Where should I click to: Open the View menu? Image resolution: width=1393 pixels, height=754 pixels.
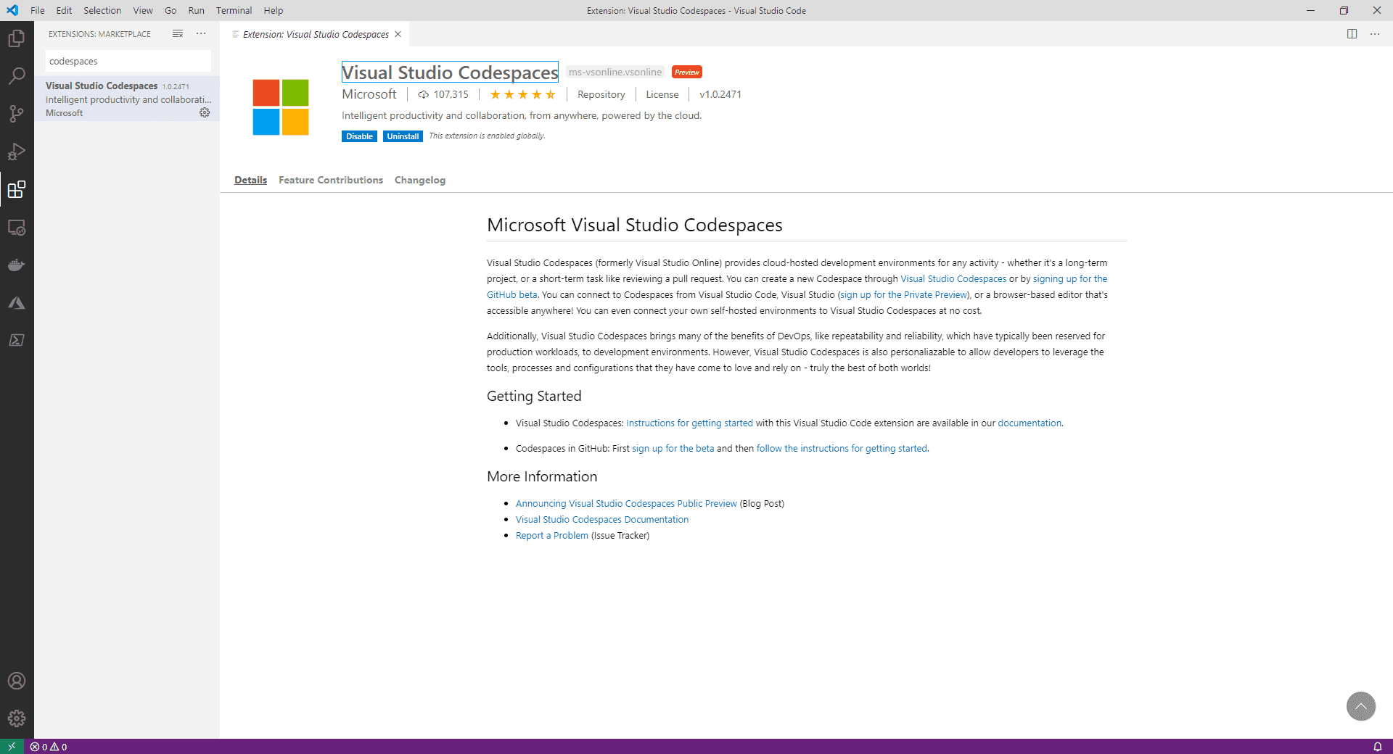click(x=143, y=10)
